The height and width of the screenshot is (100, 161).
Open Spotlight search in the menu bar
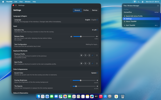coord(139,2)
